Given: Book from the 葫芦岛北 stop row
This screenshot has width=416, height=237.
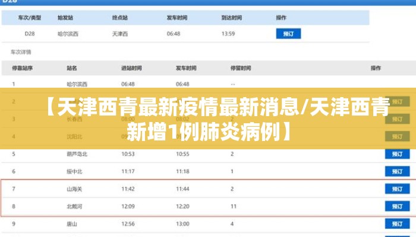Looking at the screenshot, I should [x=397, y=154].
